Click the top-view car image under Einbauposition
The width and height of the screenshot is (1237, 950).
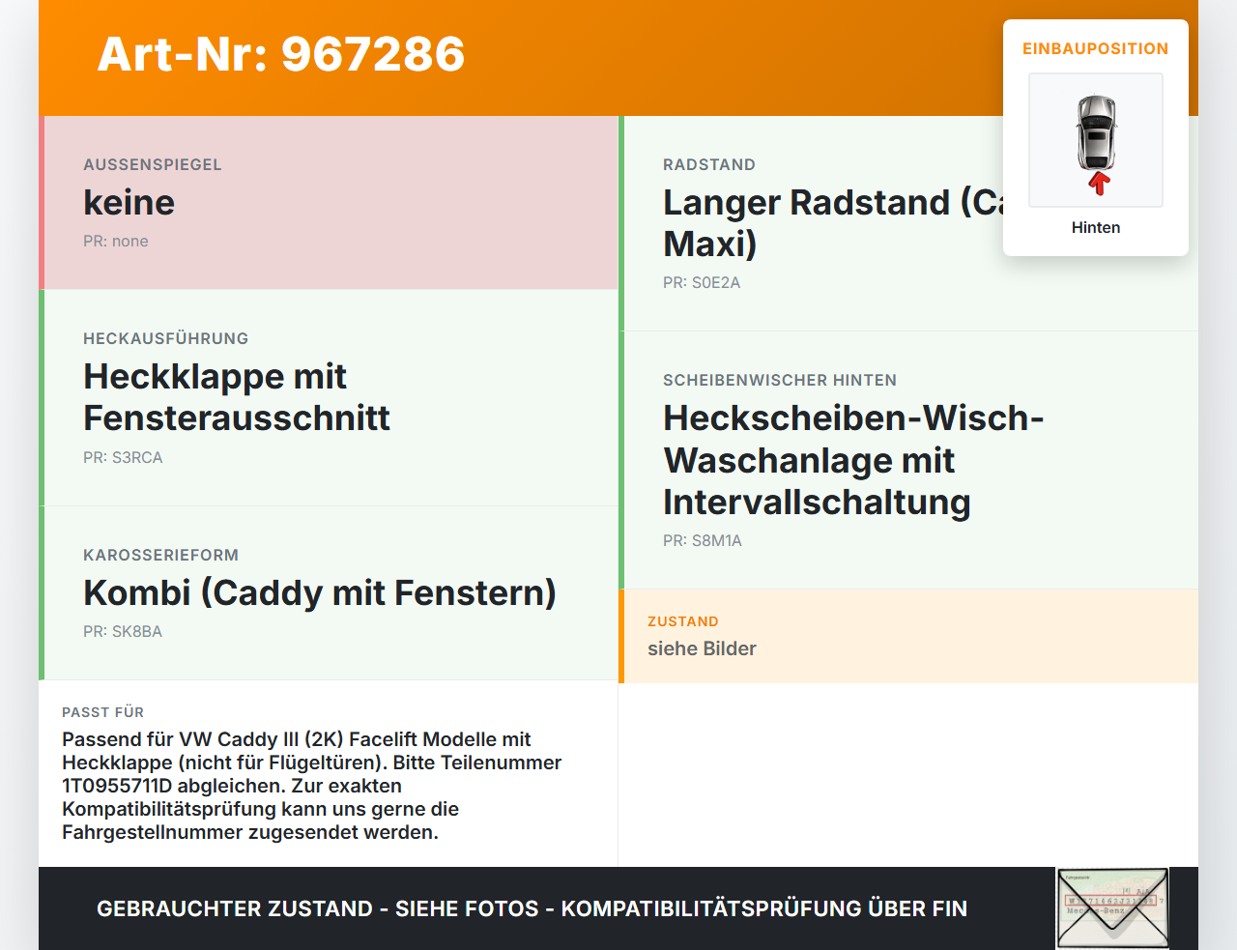(1096, 140)
